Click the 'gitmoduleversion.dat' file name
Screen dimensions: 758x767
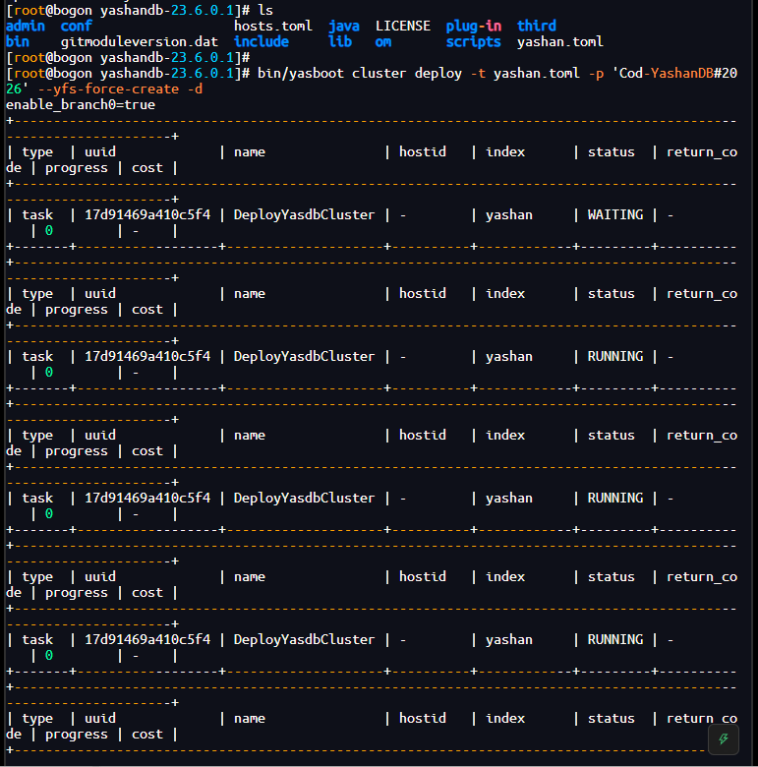[x=140, y=41]
